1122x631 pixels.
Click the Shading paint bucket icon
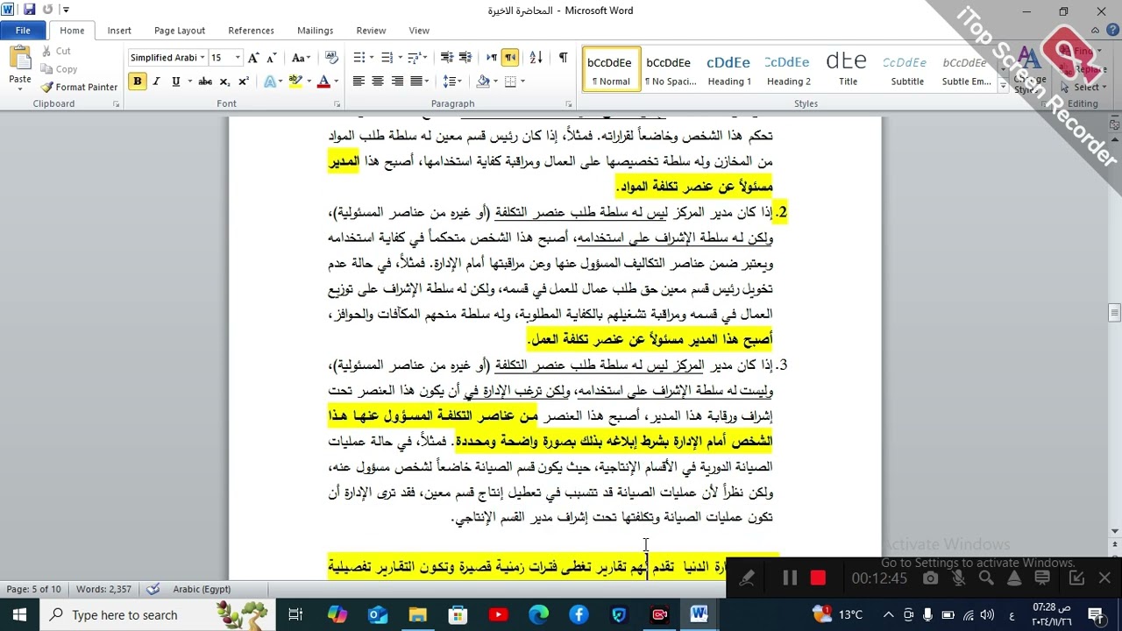pyautogui.click(x=483, y=82)
